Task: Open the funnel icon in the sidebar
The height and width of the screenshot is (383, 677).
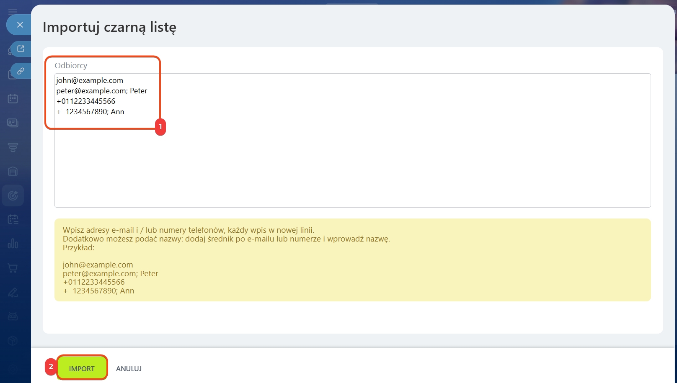Action: [x=13, y=147]
